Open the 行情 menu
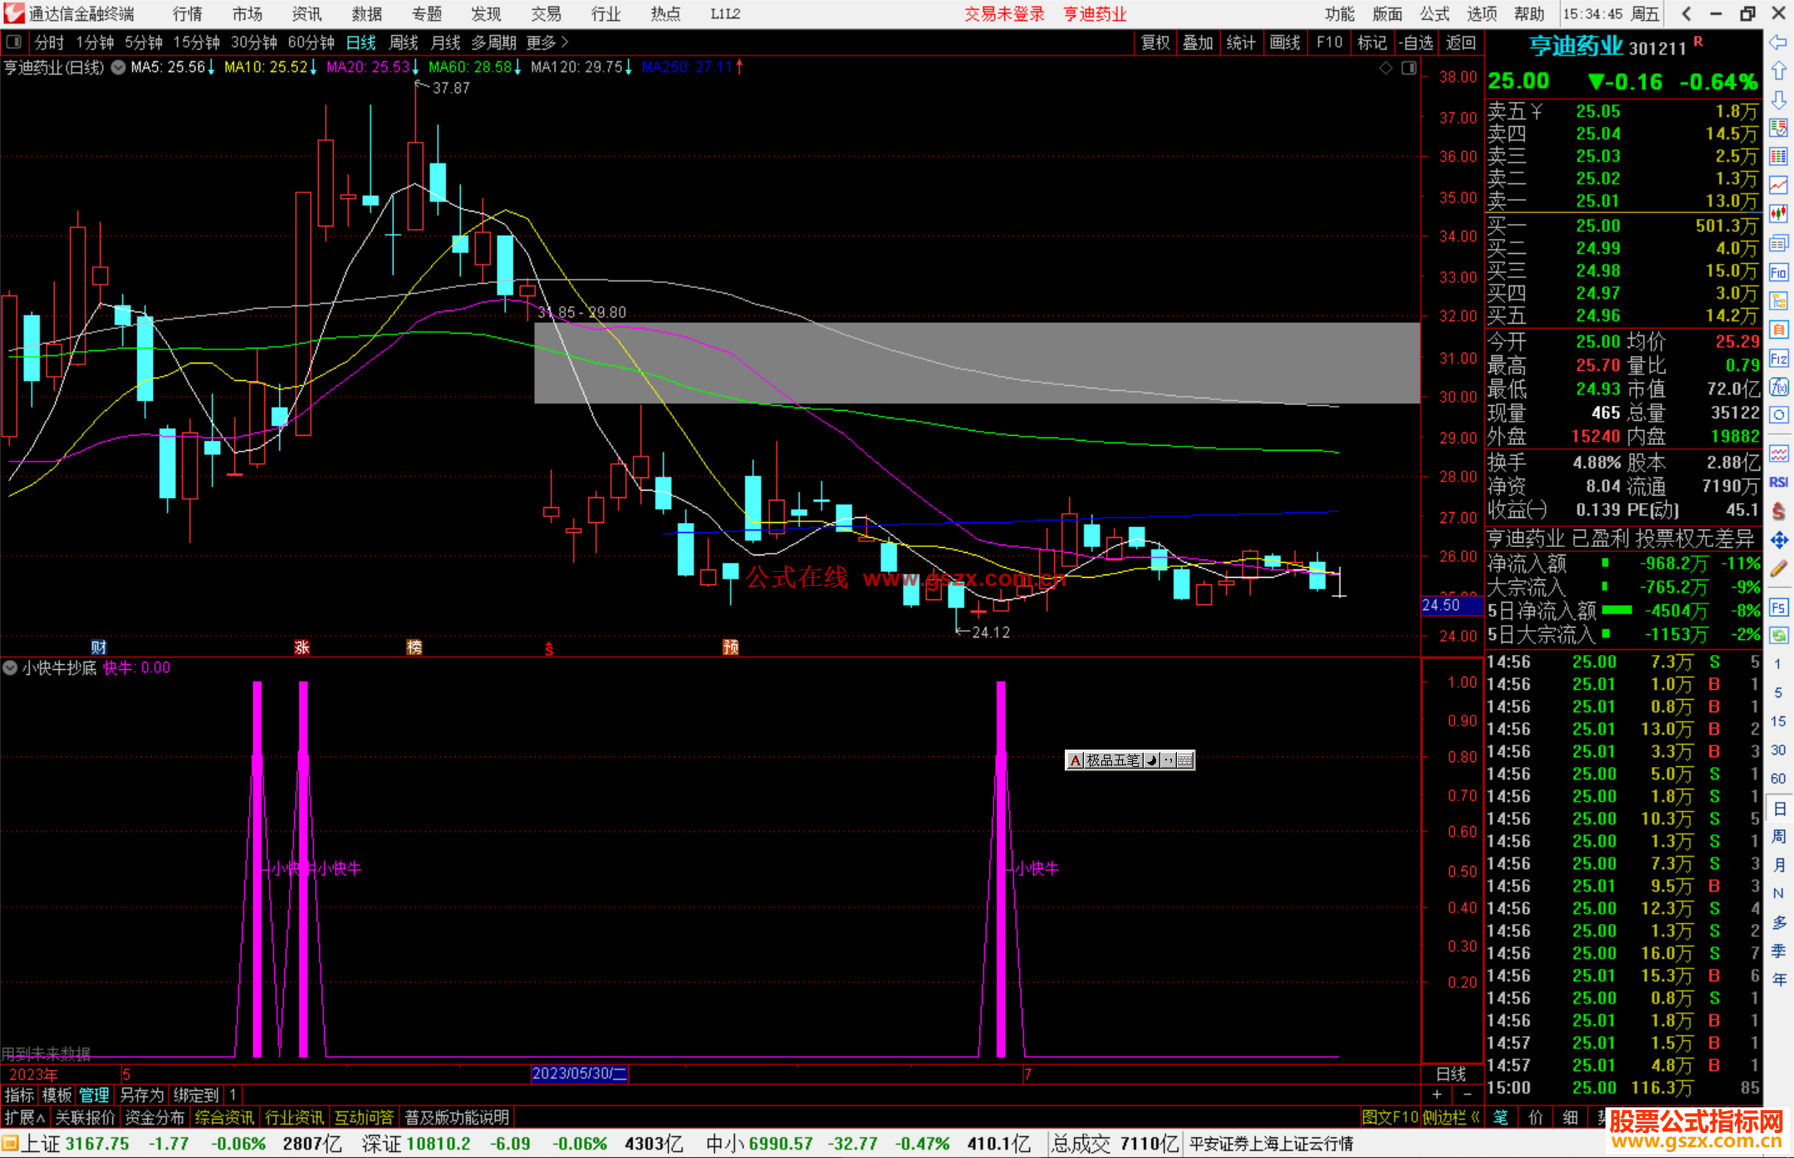 point(188,14)
